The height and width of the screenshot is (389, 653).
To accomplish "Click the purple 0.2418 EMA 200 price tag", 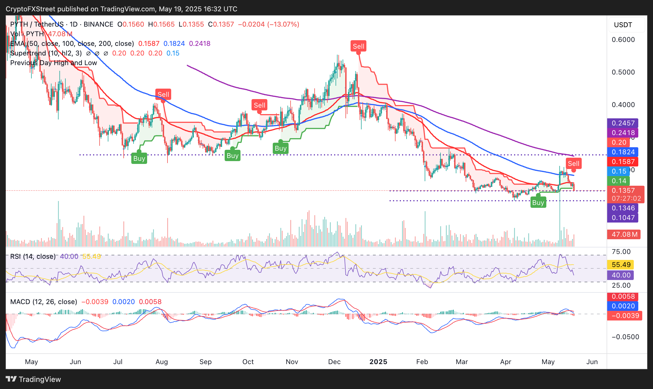I will click(x=623, y=133).
